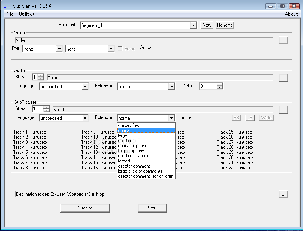Click the Track 9 entry
303x231 pixels.
coord(98,132)
